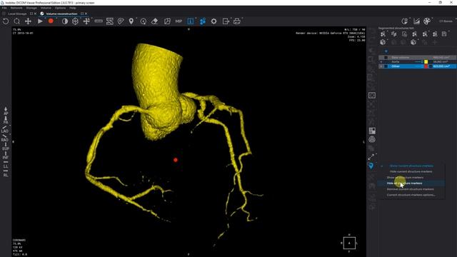Viewport: 457px width, 257px height.
Task: Select the pan move tool
Action: 28,21
